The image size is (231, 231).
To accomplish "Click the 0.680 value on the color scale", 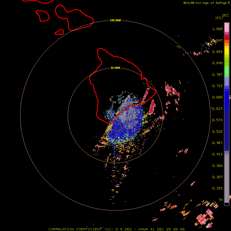I will click(217, 97).
